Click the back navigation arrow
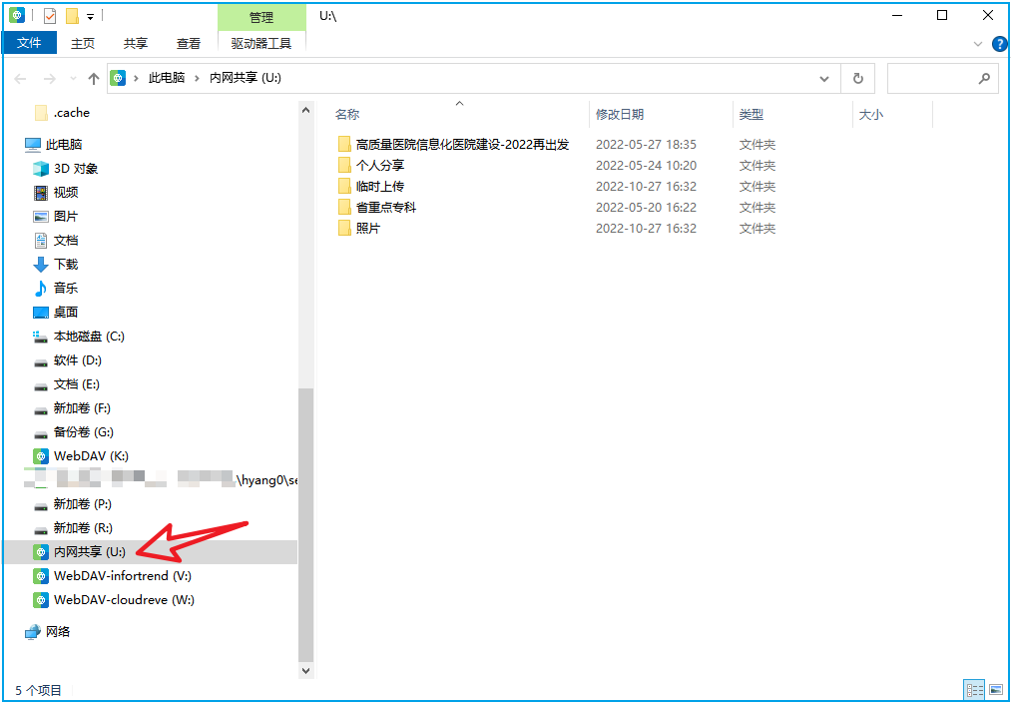Image resolution: width=1012 pixels, height=703 pixels. (20, 77)
